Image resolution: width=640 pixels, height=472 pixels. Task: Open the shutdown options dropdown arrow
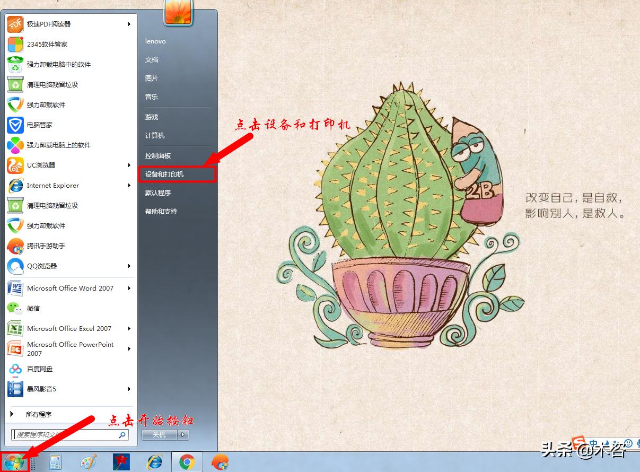point(183,434)
